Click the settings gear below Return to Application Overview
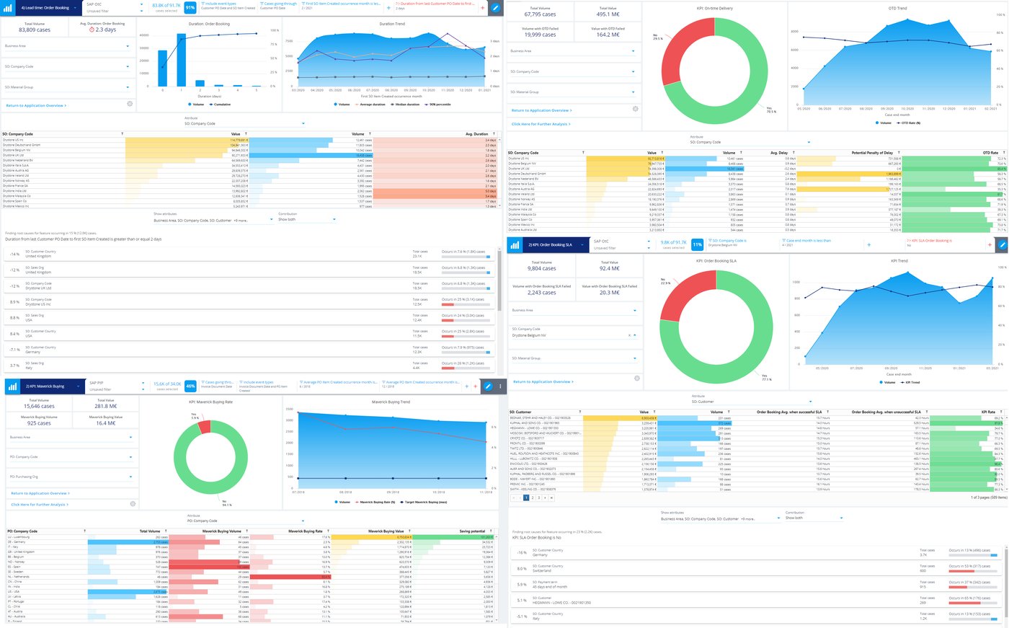Image resolution: width=1009 pixels, height=628 pixels. coord(130,103)
